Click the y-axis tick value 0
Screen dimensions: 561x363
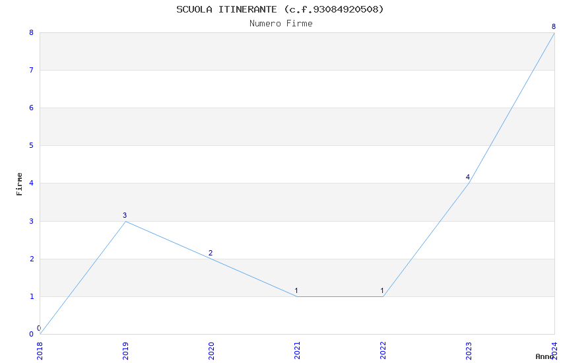click(x=32, y=334)
